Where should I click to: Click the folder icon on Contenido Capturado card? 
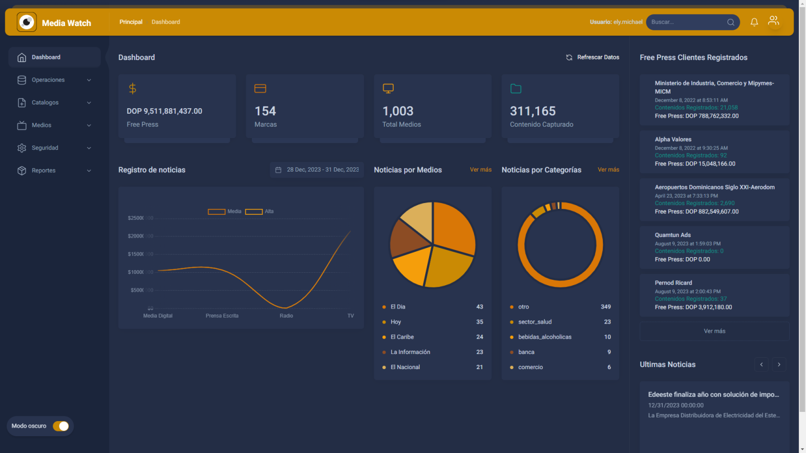(x=516, y=89)
